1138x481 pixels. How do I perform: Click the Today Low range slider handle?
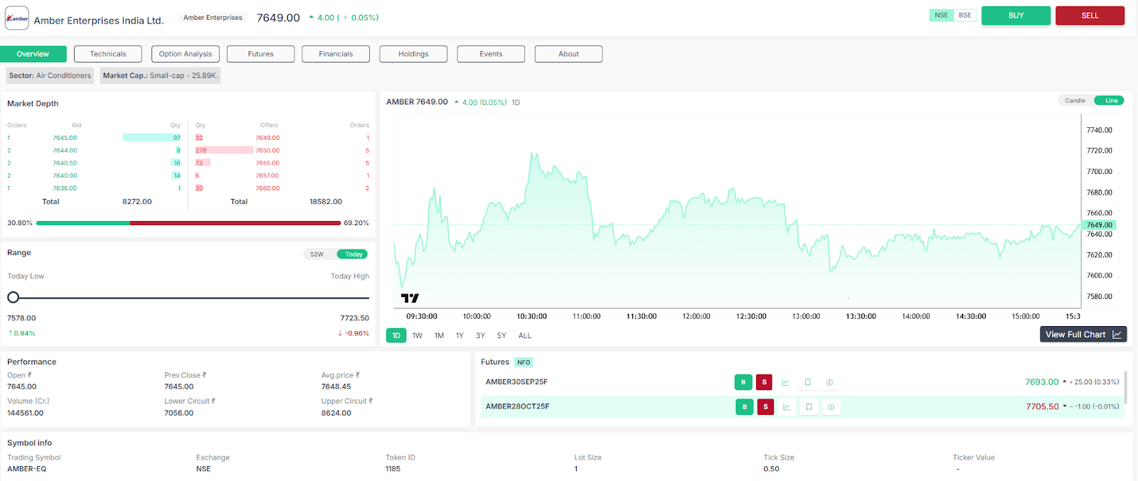click(x=13, y=298)
